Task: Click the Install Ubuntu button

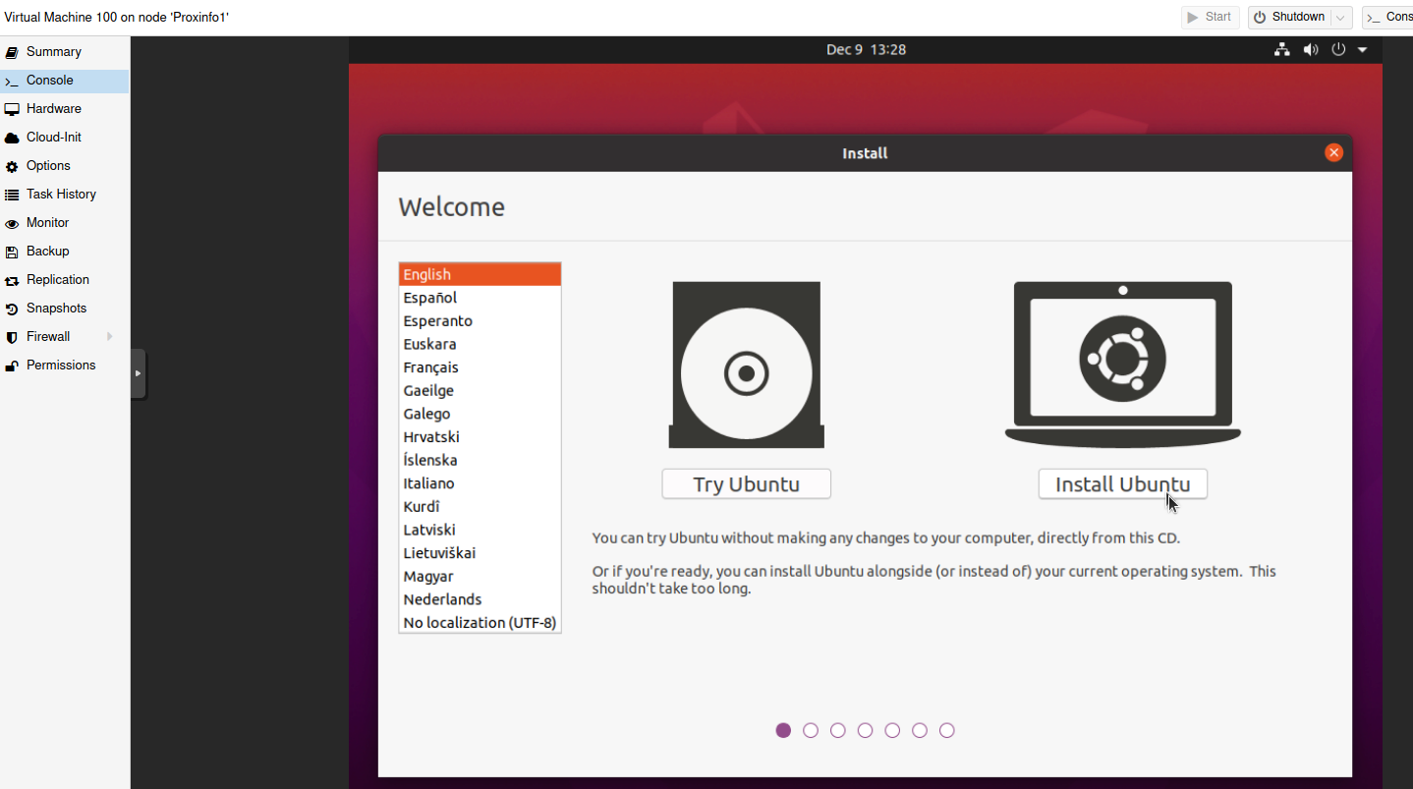Action: [1122, 484]
